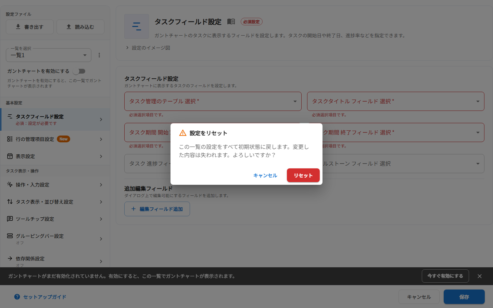
Task: Click the 読み込む import button
Action: tap(80, 27)
